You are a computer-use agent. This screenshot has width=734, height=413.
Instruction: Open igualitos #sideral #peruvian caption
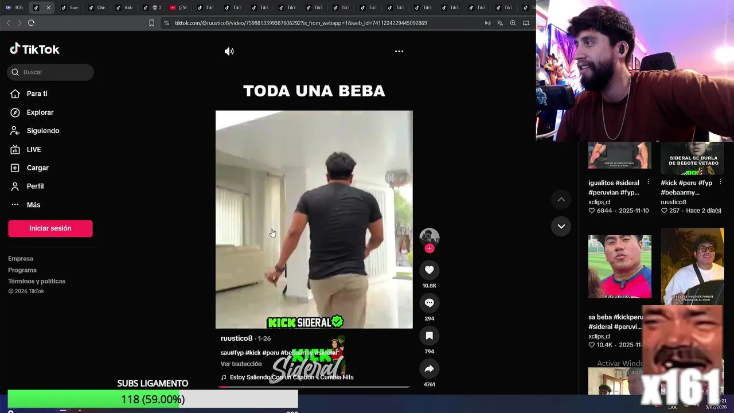614,188
